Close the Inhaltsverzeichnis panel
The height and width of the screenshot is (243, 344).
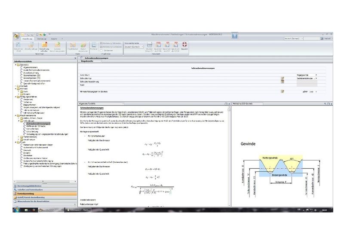tap(75, 58)
